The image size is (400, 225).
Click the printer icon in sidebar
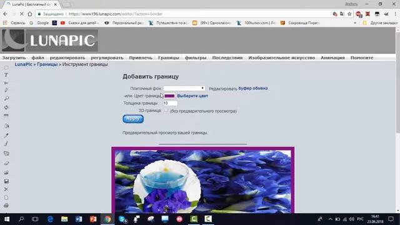click(x=6, y=206)
